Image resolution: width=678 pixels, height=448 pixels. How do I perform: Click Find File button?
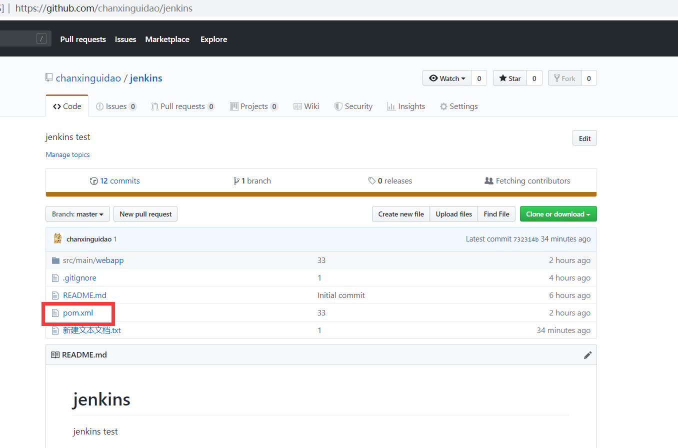496,214
